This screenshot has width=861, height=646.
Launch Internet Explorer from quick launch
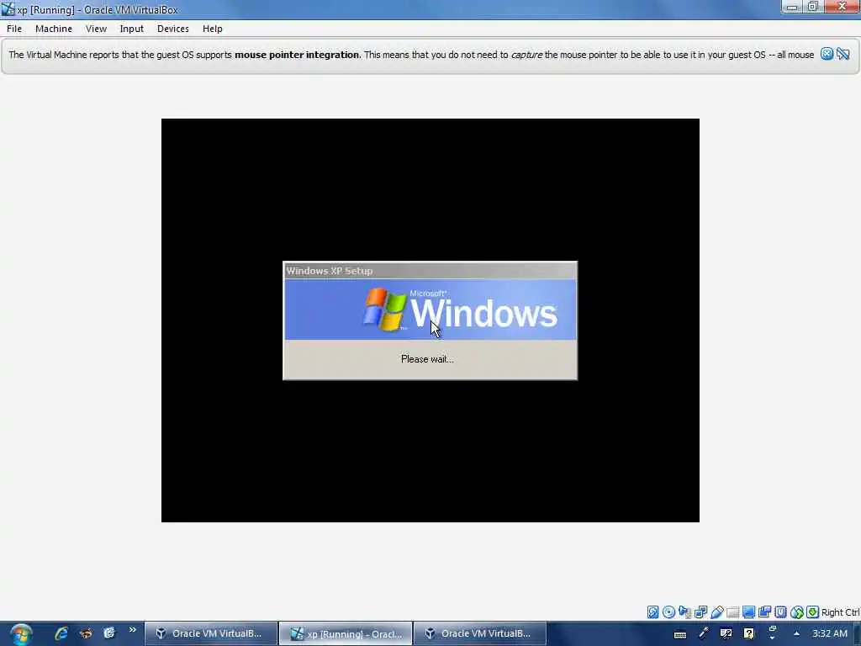click(61, 633)
